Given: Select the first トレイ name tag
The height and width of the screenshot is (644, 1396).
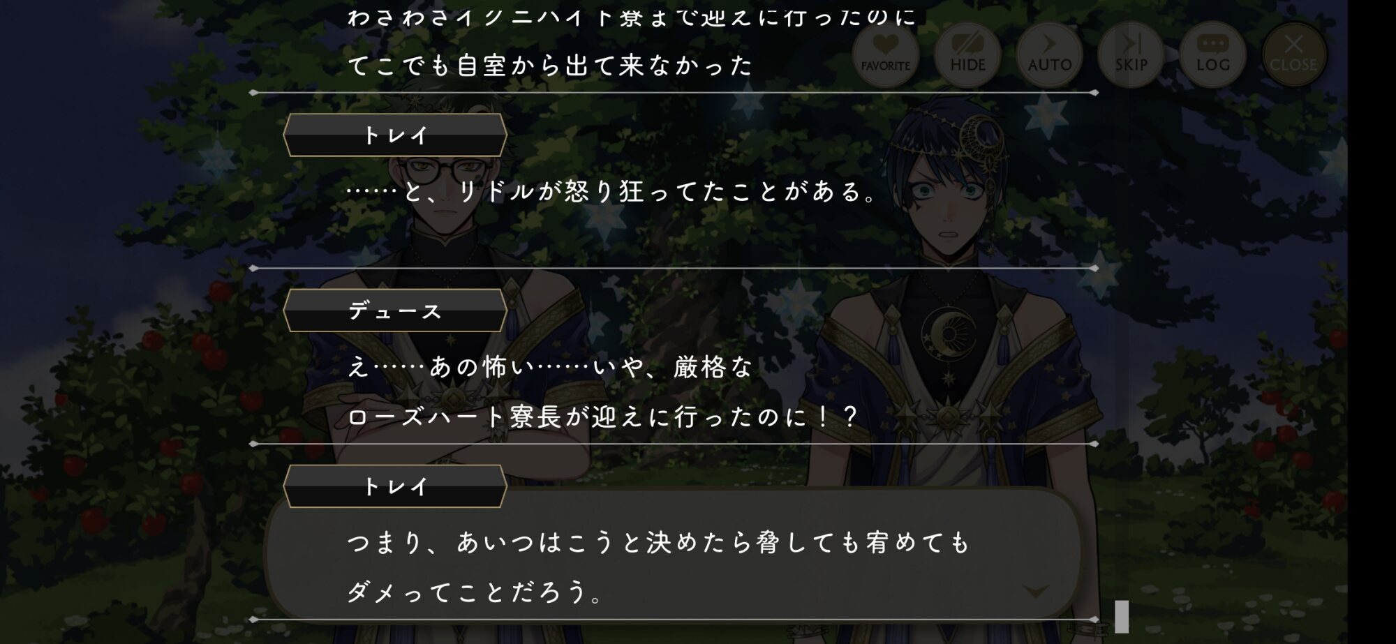Looking at the screenshot, I should click(395, 135).
